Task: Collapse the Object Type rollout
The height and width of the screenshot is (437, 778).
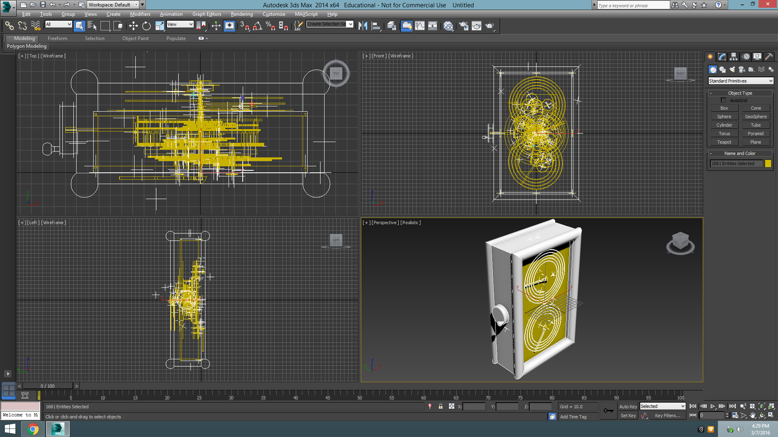Action: (740, 93)
